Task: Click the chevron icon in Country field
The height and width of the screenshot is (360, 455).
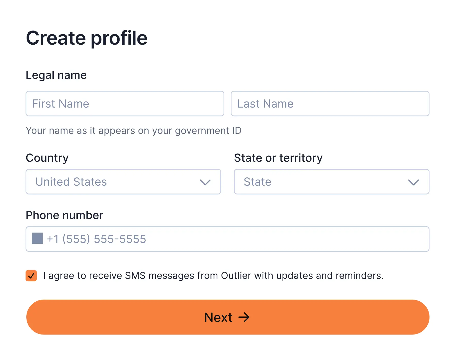Action: [205, 182]
